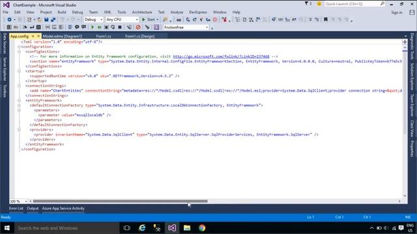
Task: Click the notifications flag icon
Action: click(x=307, y=4)
